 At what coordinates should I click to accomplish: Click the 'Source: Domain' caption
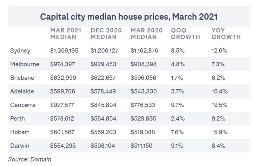pos(30,159)
